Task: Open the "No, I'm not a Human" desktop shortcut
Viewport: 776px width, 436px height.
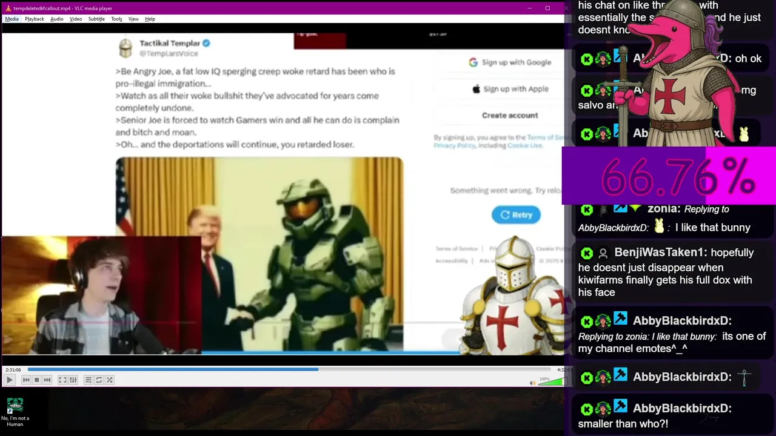Action: coord(15,412)
